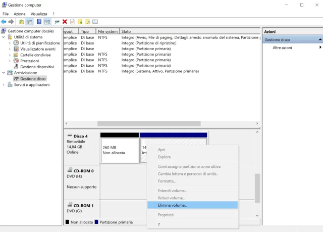The width and height of the screenshot is (323, 232).
Task: Collapse the Utilità di sistema node
Action: 4,37
